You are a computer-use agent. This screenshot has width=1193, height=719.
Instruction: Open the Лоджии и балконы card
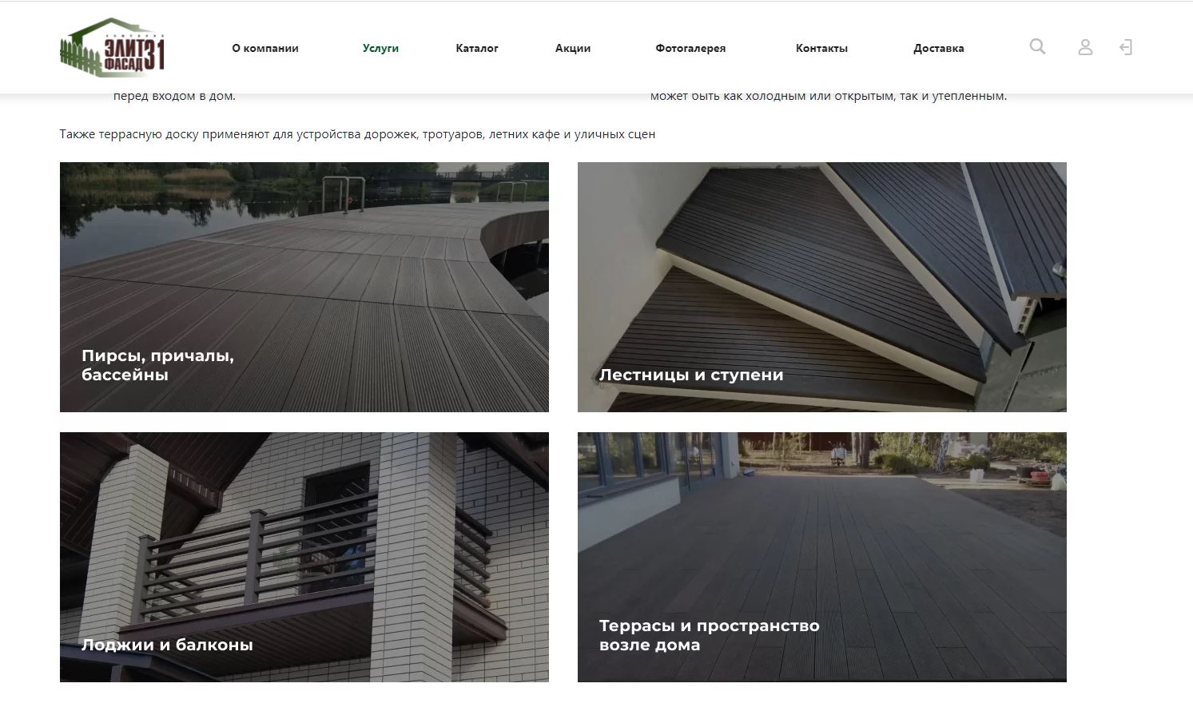point(304,557)
